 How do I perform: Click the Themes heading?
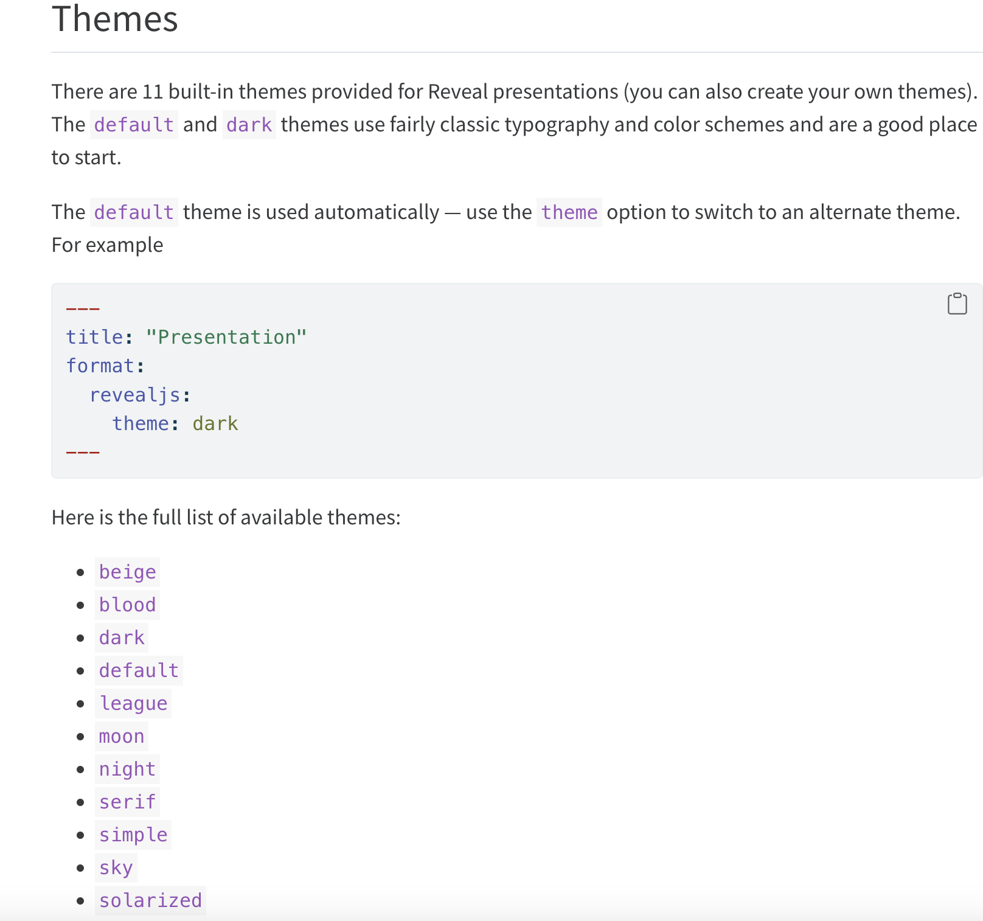coord(115,19)
